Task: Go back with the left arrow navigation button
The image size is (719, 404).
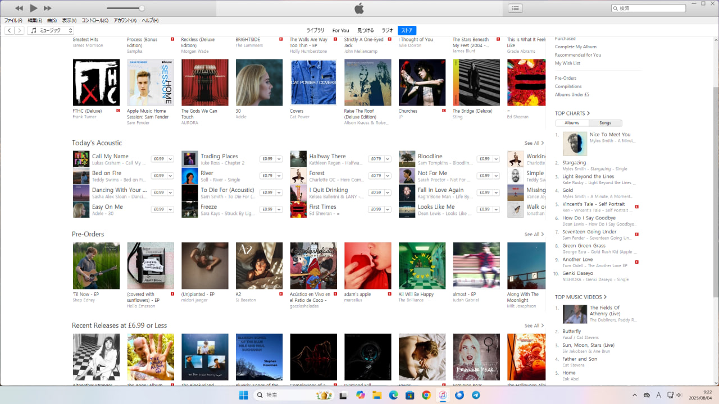Action: (x=10, y=30)
